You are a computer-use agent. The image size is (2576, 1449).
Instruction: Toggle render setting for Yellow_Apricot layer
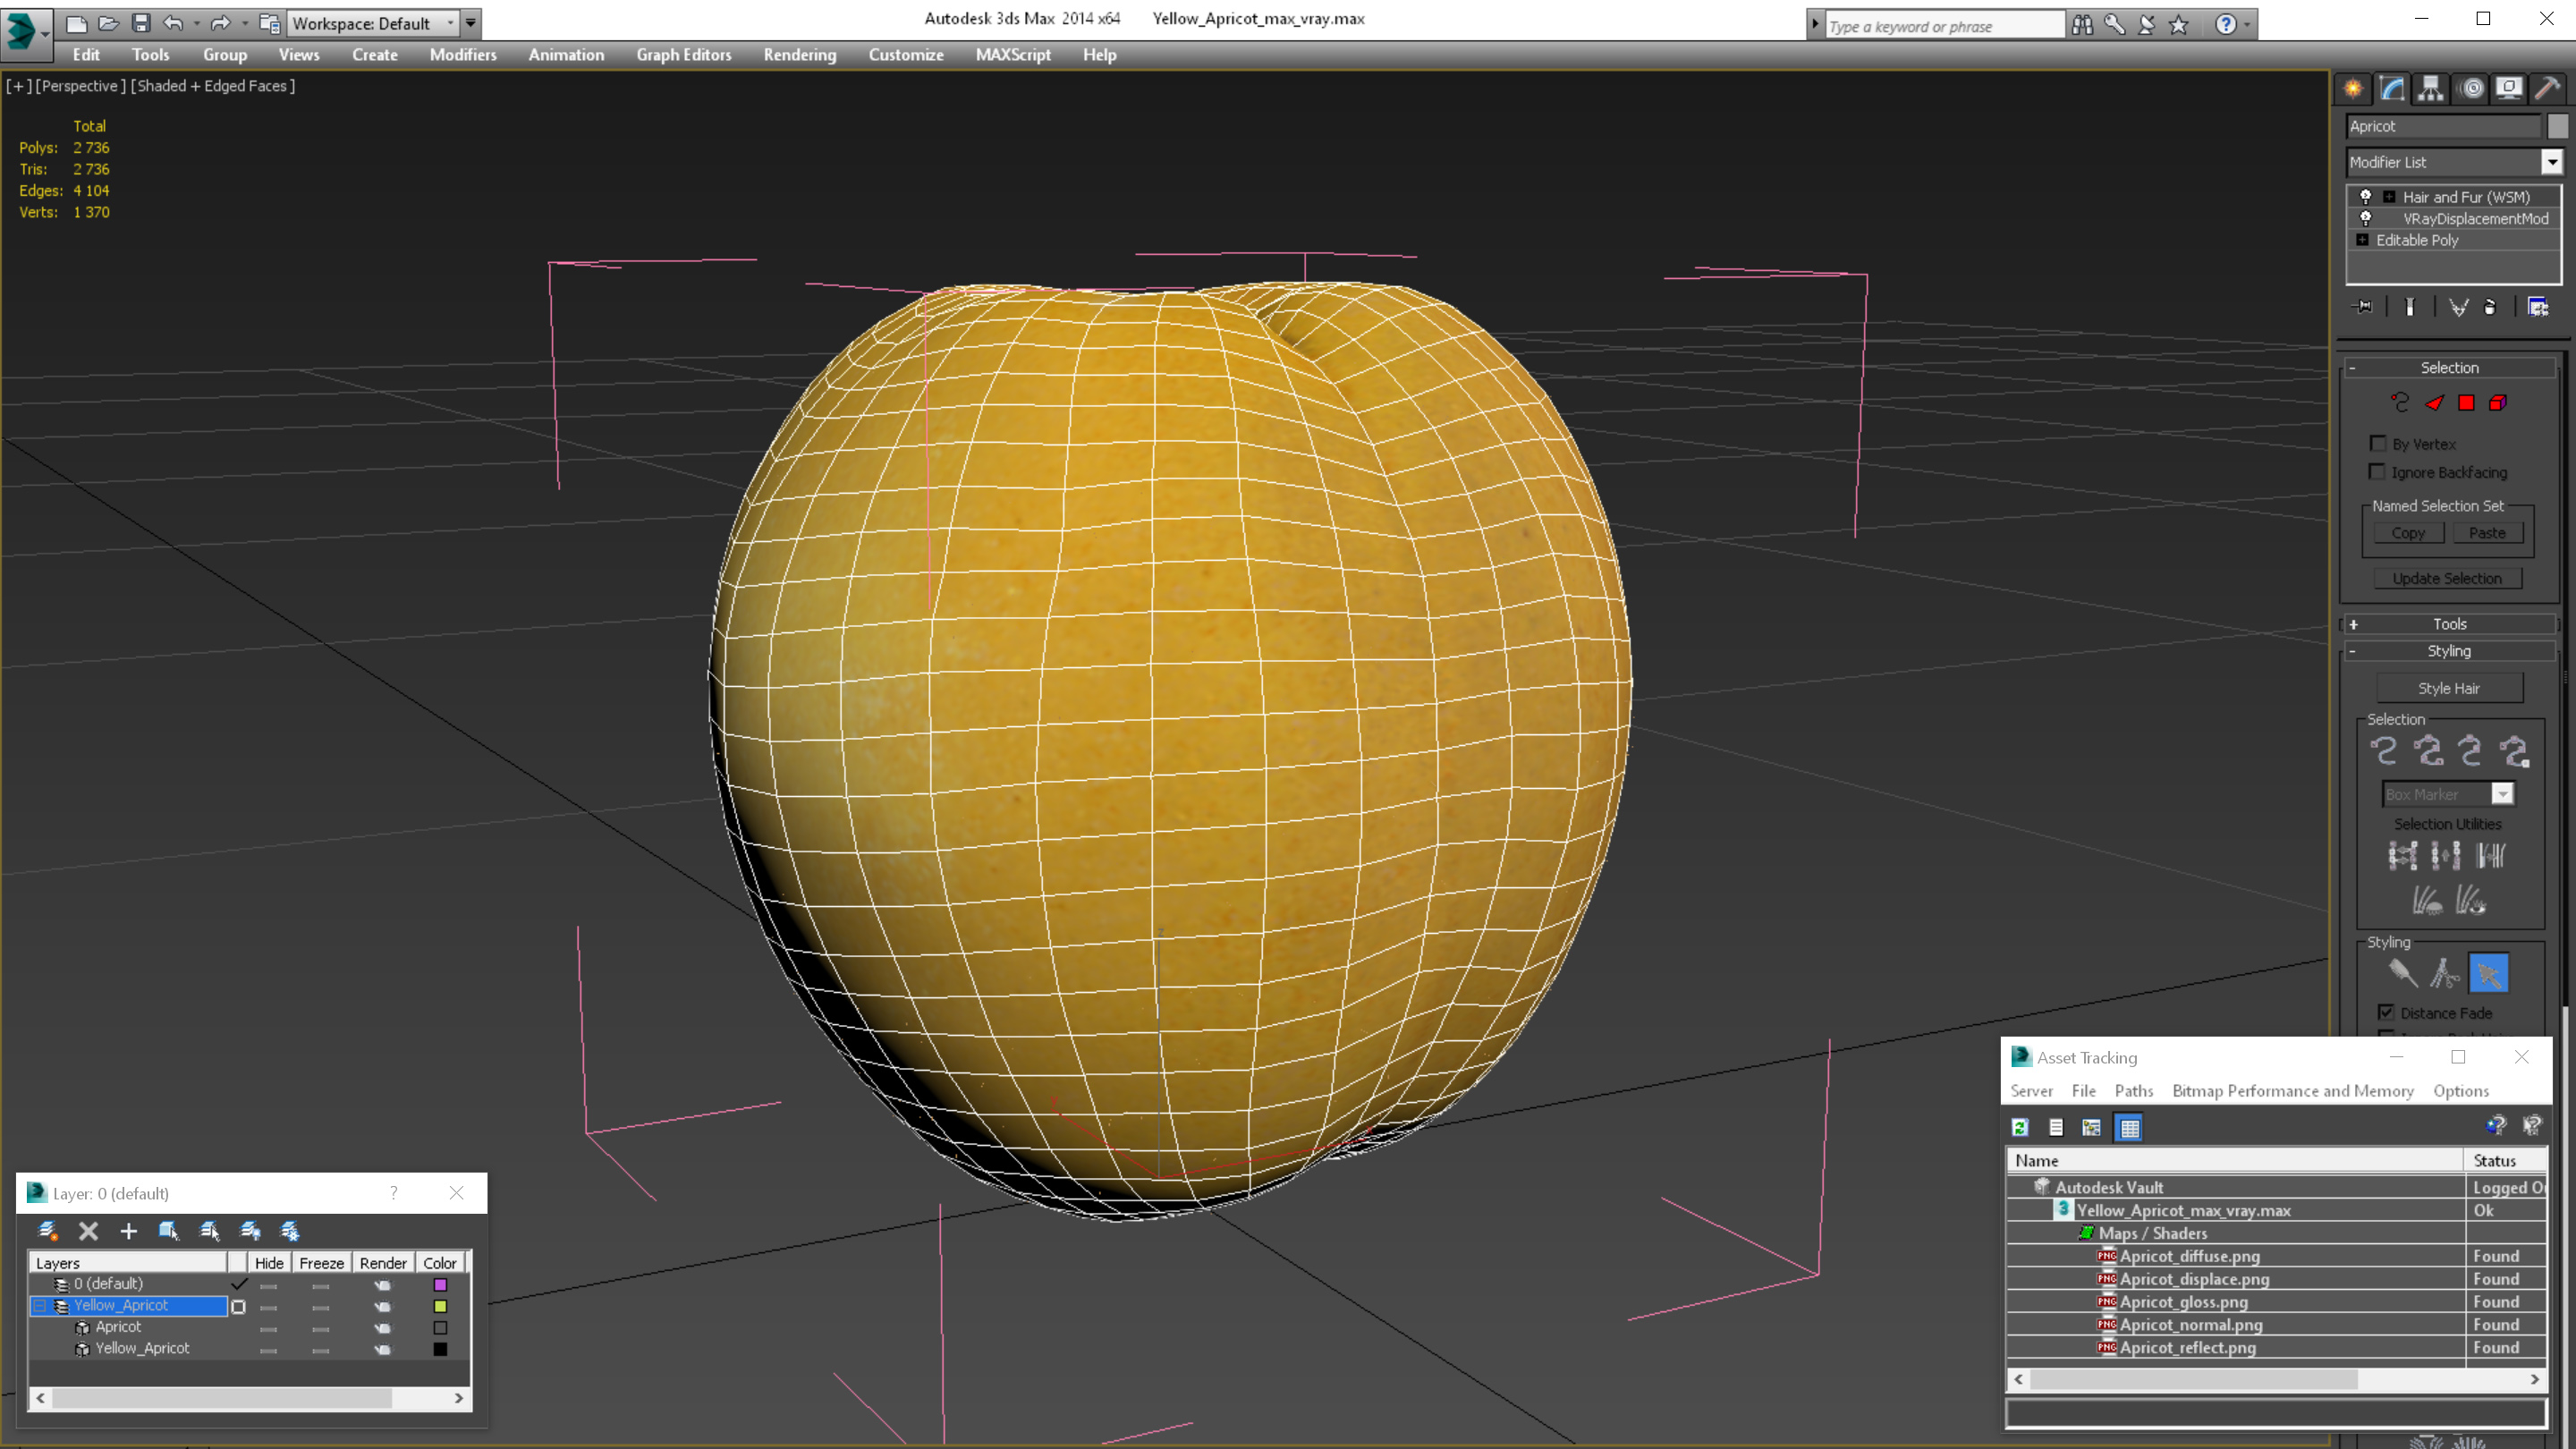coord(383,1306)
